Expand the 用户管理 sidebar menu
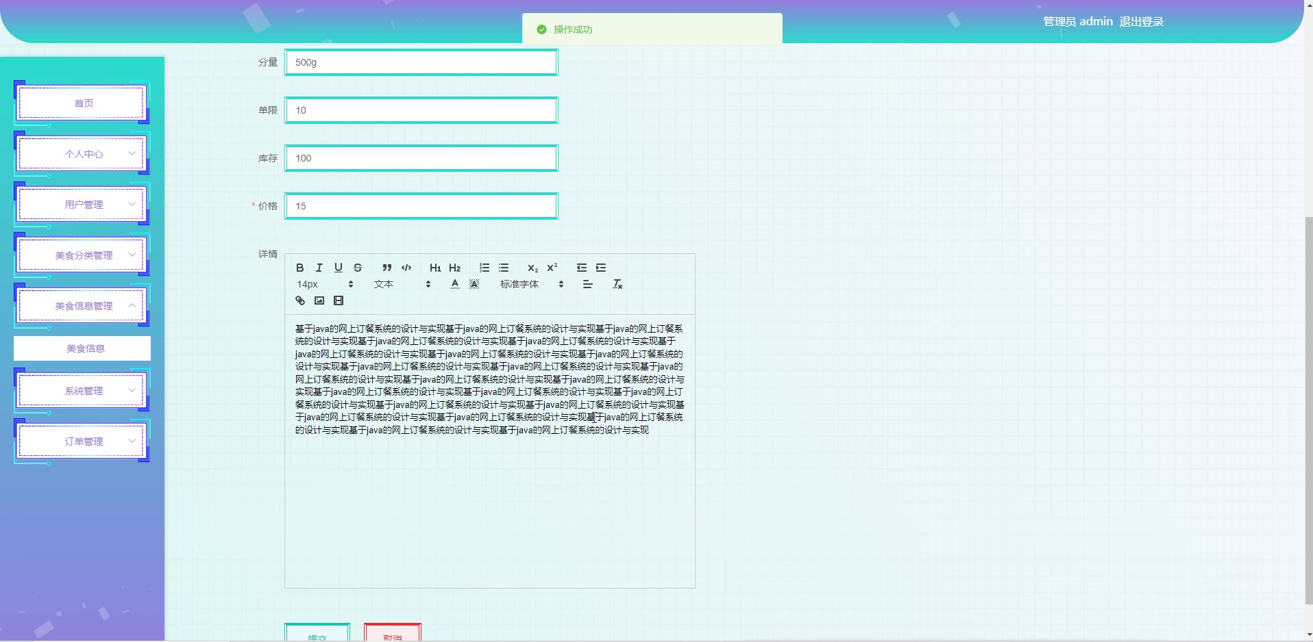Image resolution: width=1313 pixels, height=642 pixels. pyautogui.click(x=82, y=205)
